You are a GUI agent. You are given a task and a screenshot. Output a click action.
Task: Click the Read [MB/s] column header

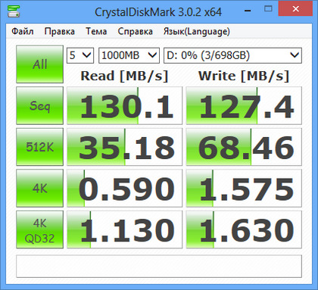pos(124,76)
